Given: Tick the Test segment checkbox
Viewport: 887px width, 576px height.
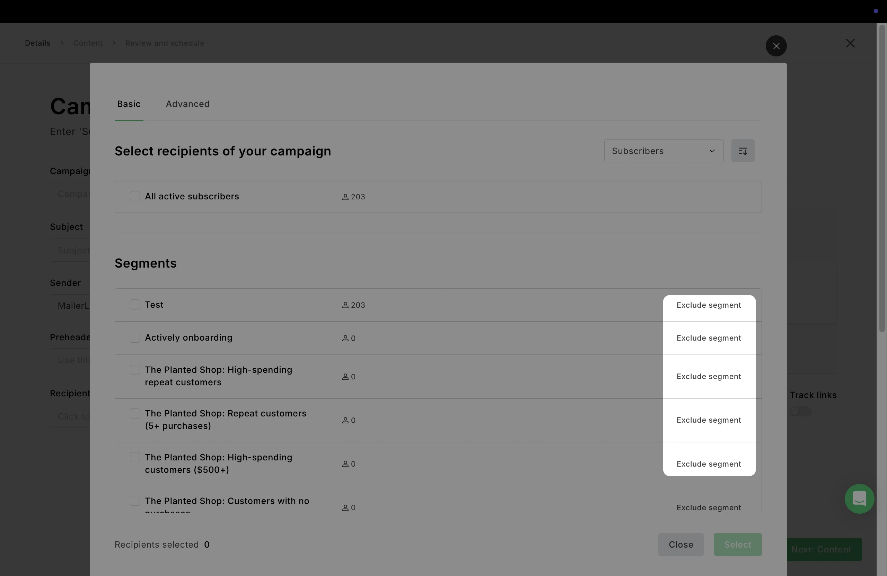Looking at the screenshot, I should [134, 305].
